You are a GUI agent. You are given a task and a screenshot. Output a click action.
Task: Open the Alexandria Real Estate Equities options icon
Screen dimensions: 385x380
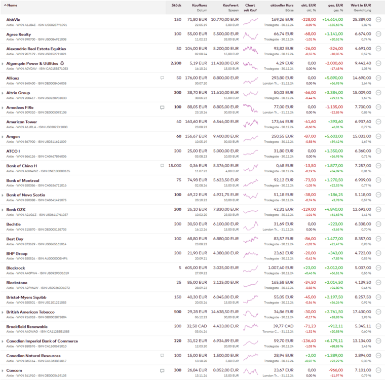point(378,49)
